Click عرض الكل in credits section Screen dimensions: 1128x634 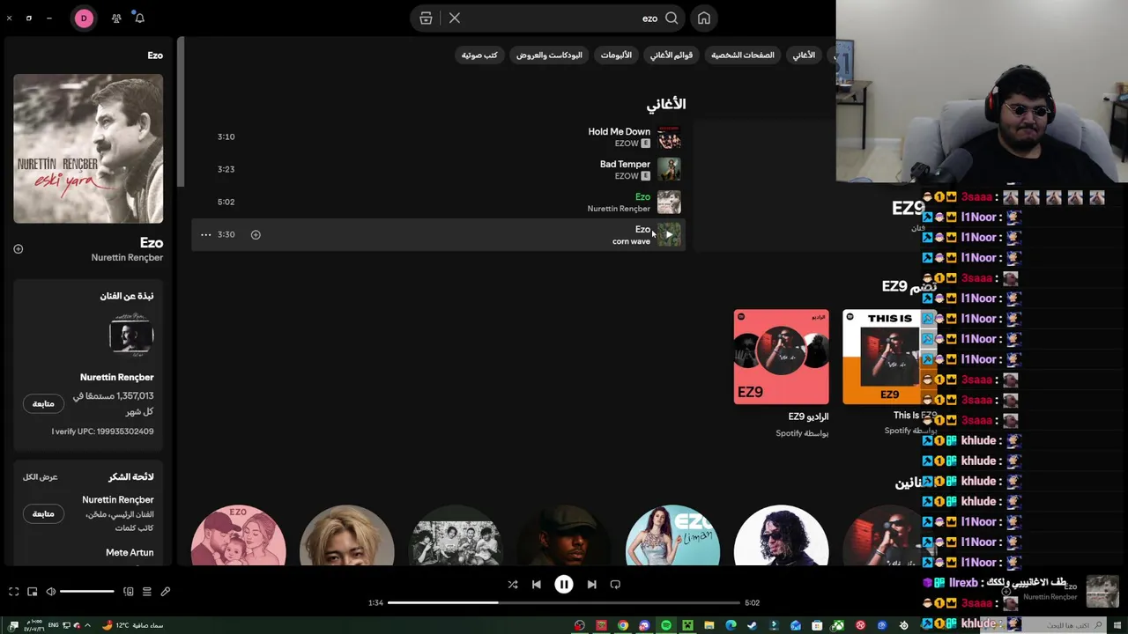41,476
